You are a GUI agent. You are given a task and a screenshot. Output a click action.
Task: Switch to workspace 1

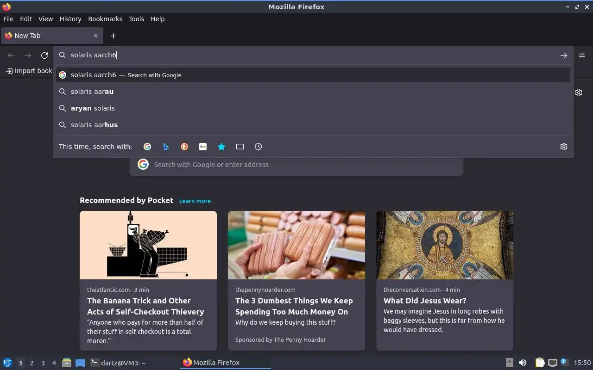coord(20,363)
